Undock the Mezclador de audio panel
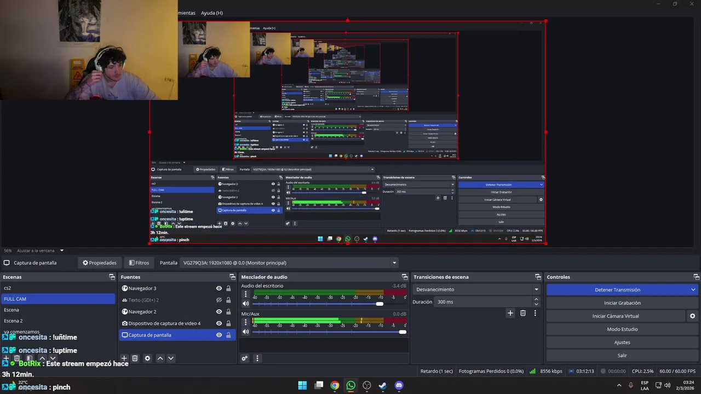The image size is (701, 394). point(405,277)
